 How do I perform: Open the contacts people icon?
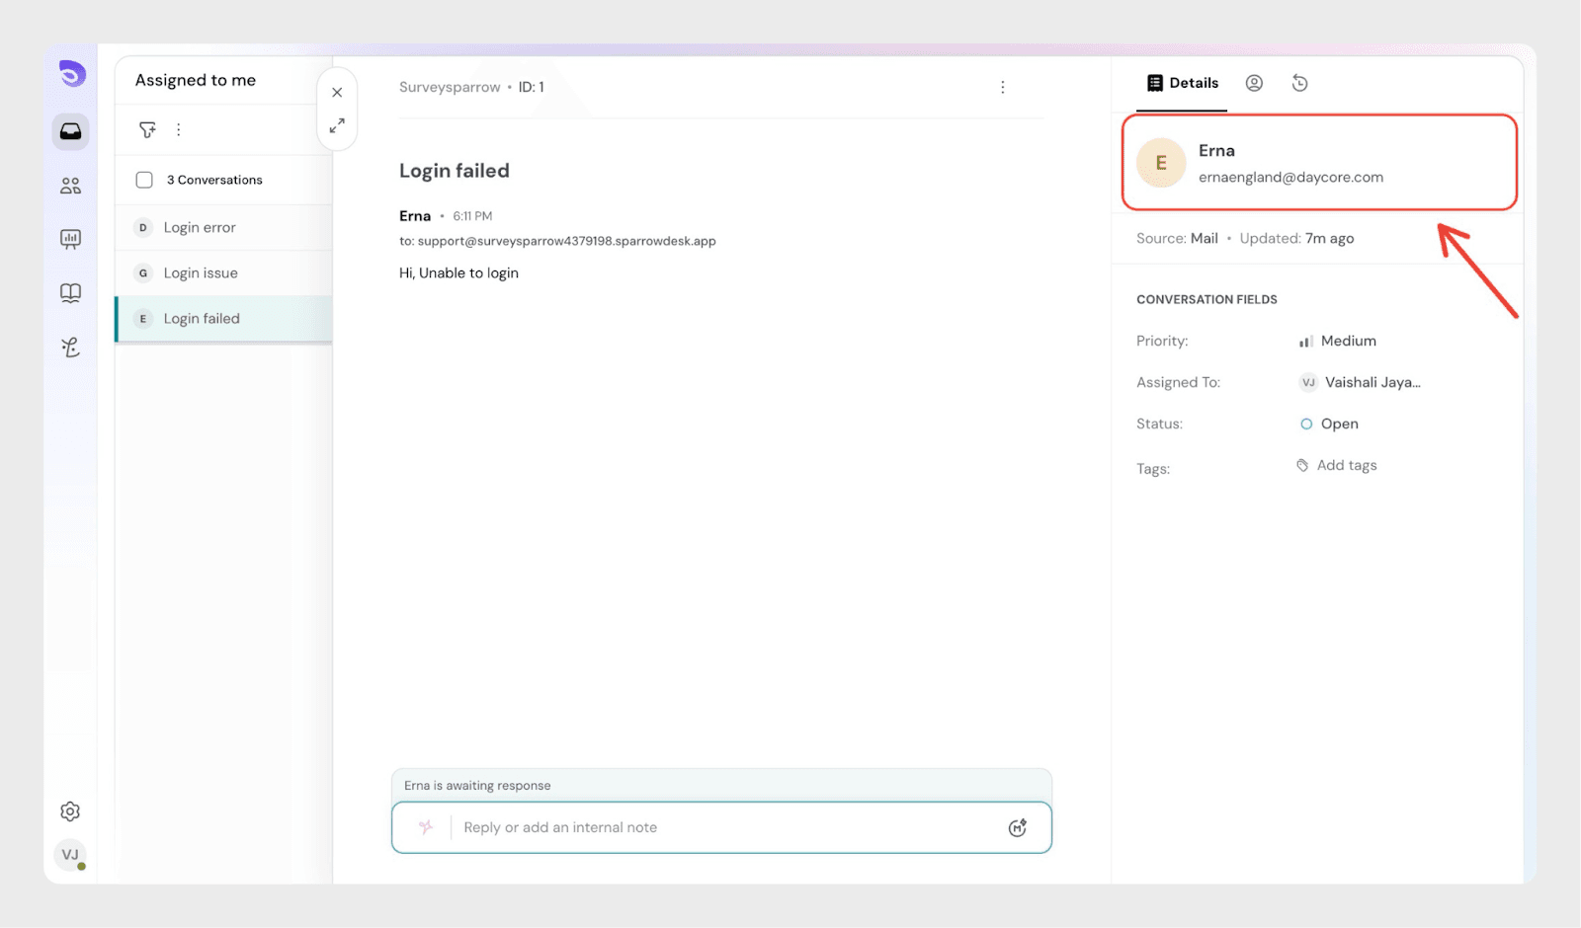[x=70, y=186]
